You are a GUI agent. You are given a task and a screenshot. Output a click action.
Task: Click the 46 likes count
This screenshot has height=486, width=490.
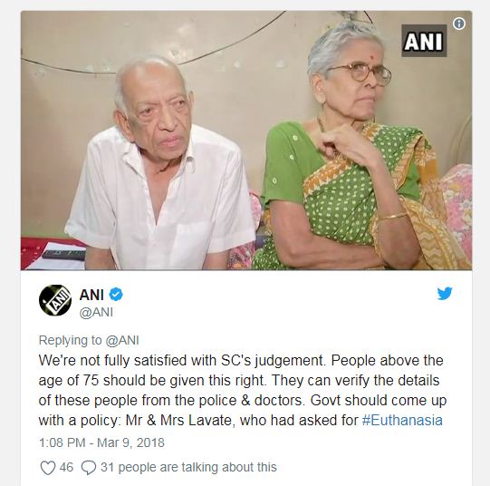coord(66,467)
